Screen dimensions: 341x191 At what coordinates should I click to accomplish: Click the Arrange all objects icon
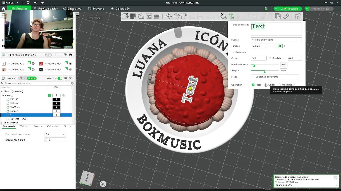coord(149,16)
